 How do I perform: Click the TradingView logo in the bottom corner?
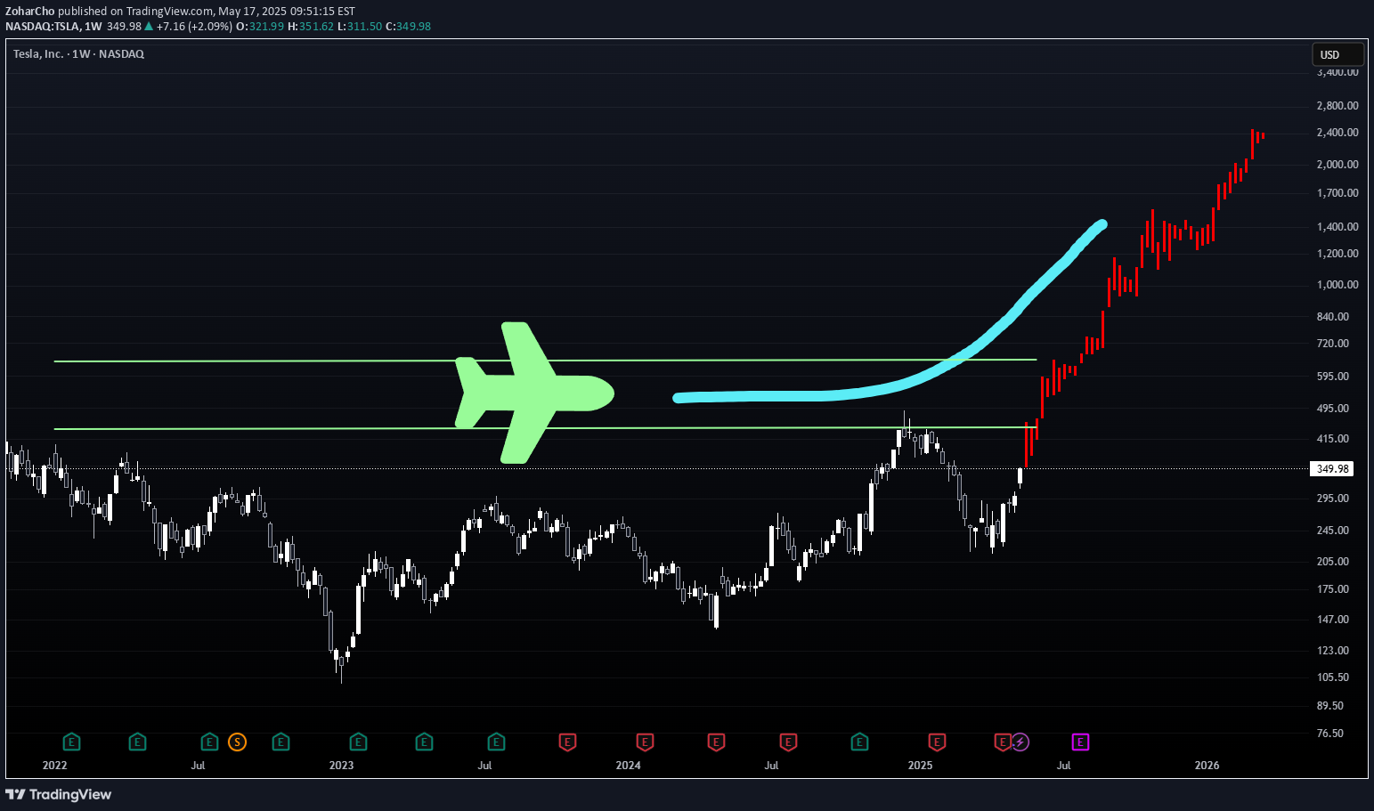point(59,794)
